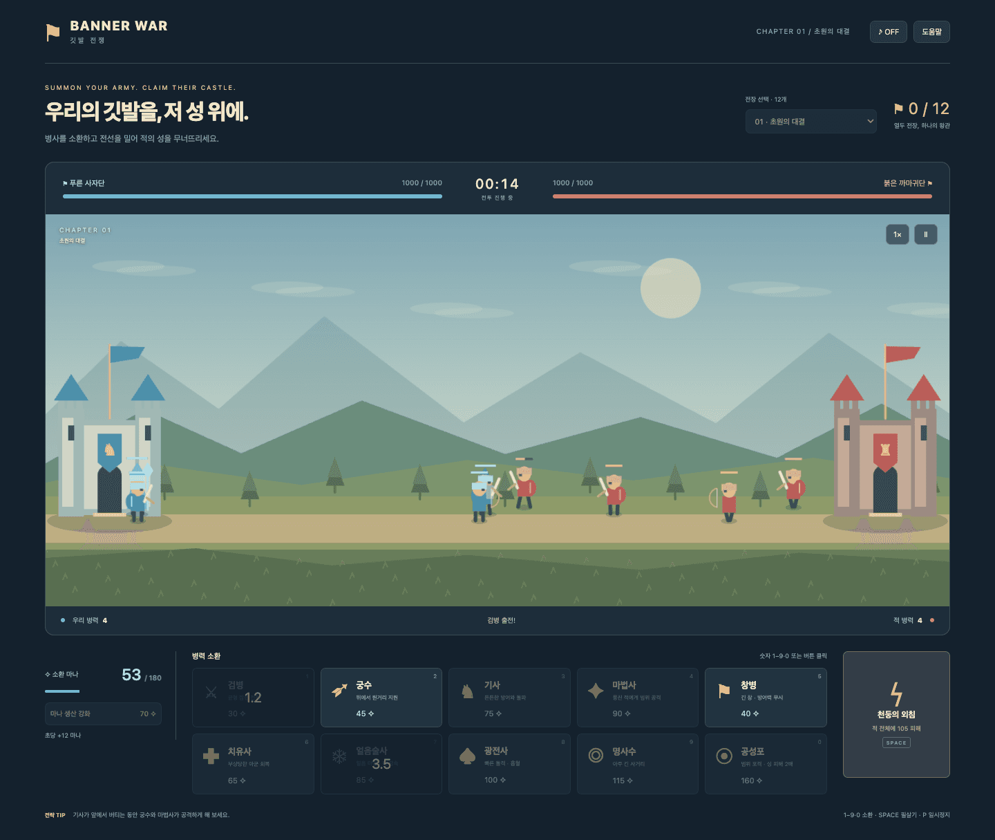Click the 53 / 180 mana value
Screen dimensions: 995x840
[142, 675]
